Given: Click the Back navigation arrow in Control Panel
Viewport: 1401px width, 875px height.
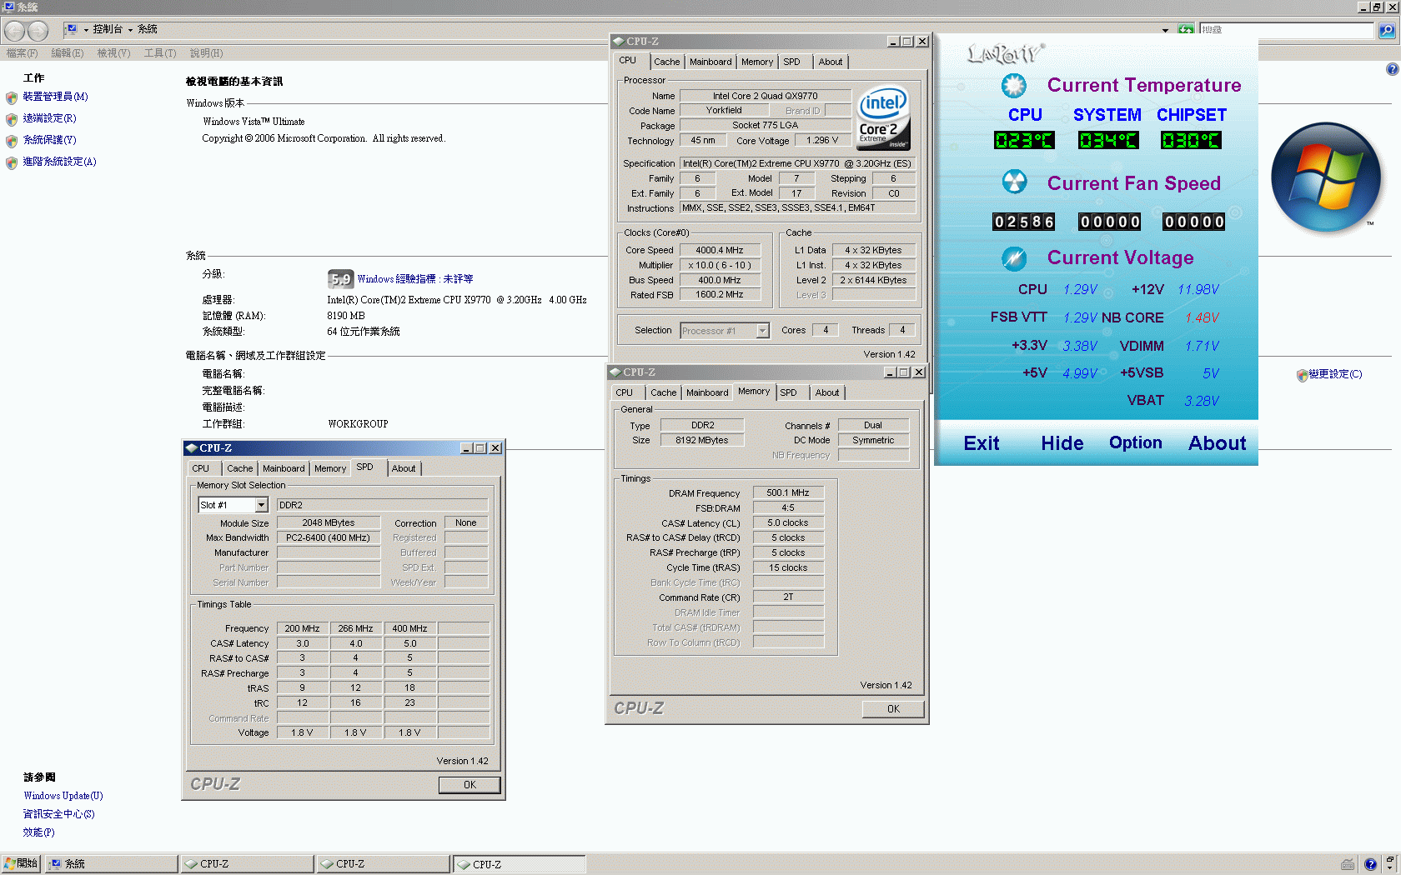Looking at the screenshot, I should [14, 31].
